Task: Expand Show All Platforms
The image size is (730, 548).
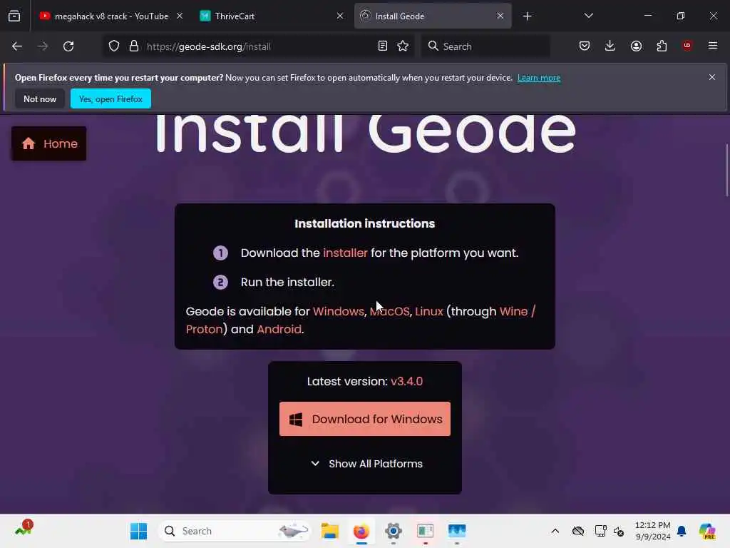Action: (x=366, y=464)
